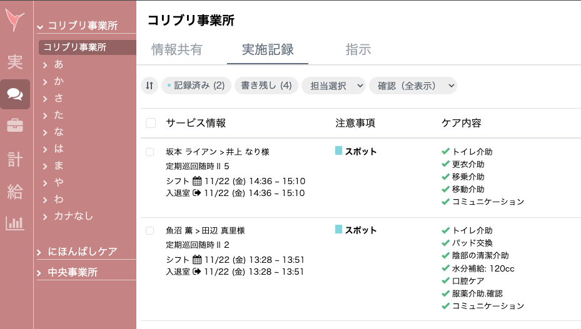
Task: Click the コリブリ事業所 page title
Action: pos(191,20)
